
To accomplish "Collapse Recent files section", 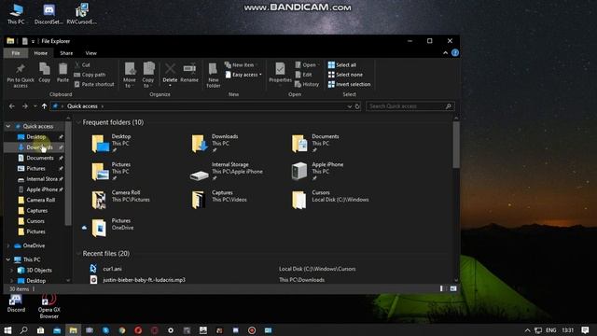I will click(78, 253).
